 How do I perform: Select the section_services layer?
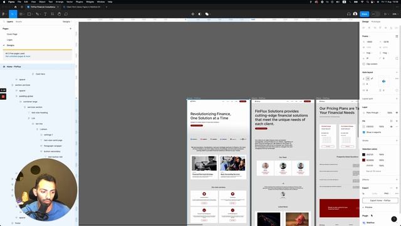pyautogui.click(x=23, y=85)
